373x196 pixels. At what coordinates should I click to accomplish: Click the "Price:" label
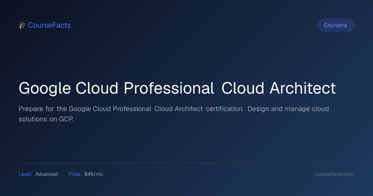pos(75,174)
